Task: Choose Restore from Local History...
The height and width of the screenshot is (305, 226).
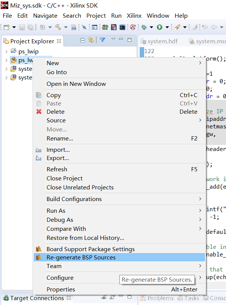Action: click(x=119, y=238)
